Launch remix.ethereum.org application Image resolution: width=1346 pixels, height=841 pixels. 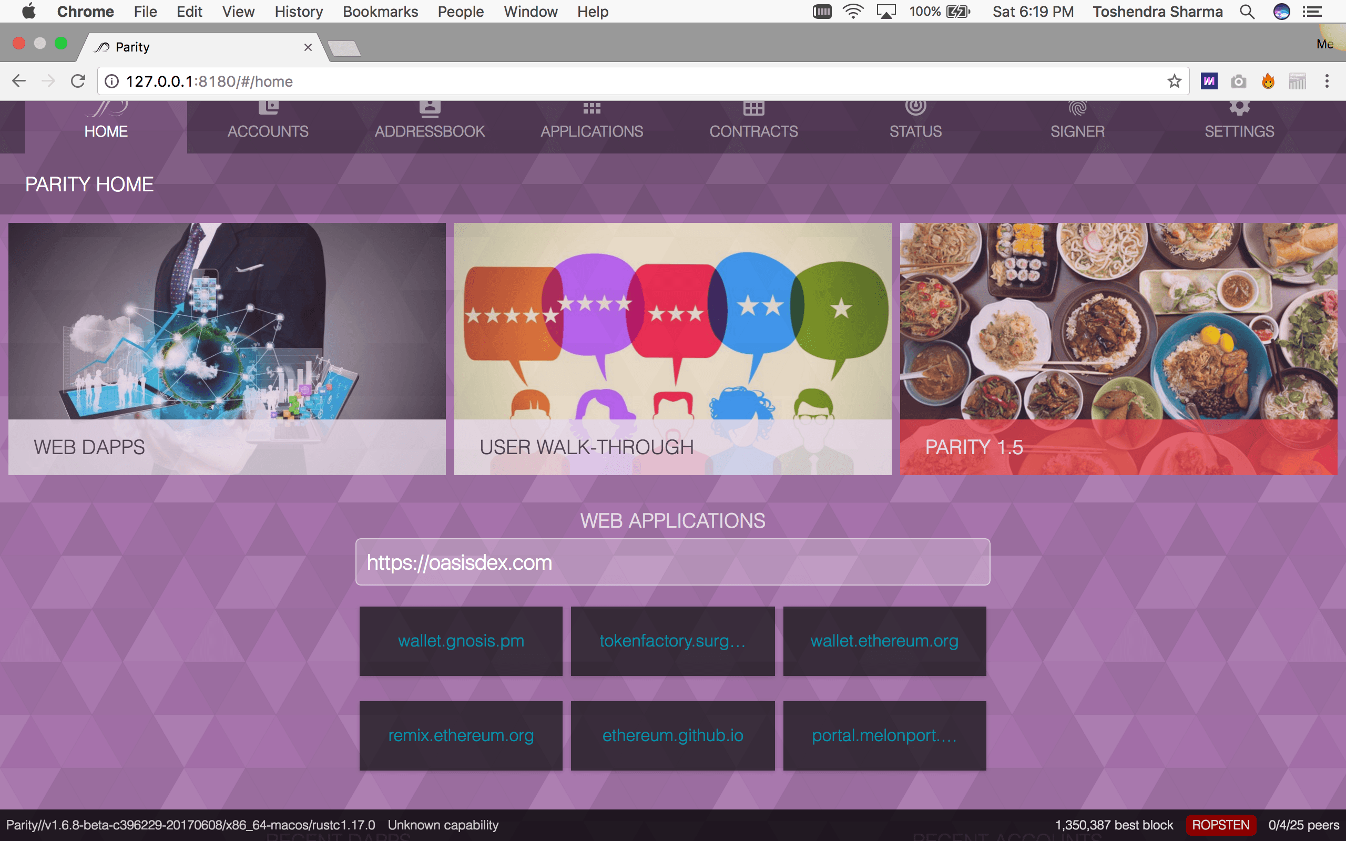pos(460,735)
